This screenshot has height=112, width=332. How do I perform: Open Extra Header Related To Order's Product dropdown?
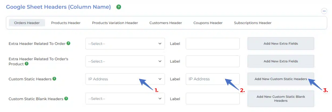tap(125, 61)
